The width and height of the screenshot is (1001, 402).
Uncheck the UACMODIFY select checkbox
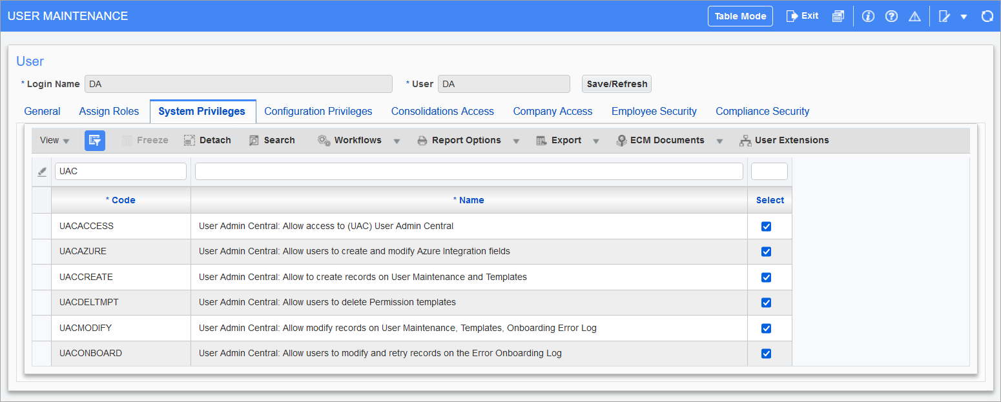[x=766, y=328]
